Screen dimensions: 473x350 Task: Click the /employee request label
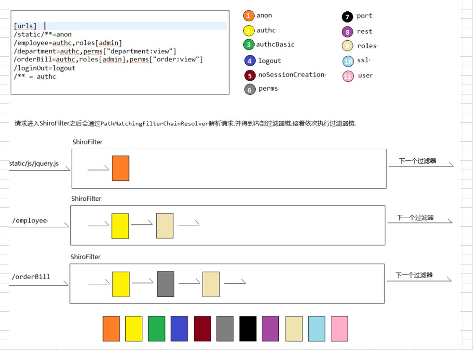(30, 221)
